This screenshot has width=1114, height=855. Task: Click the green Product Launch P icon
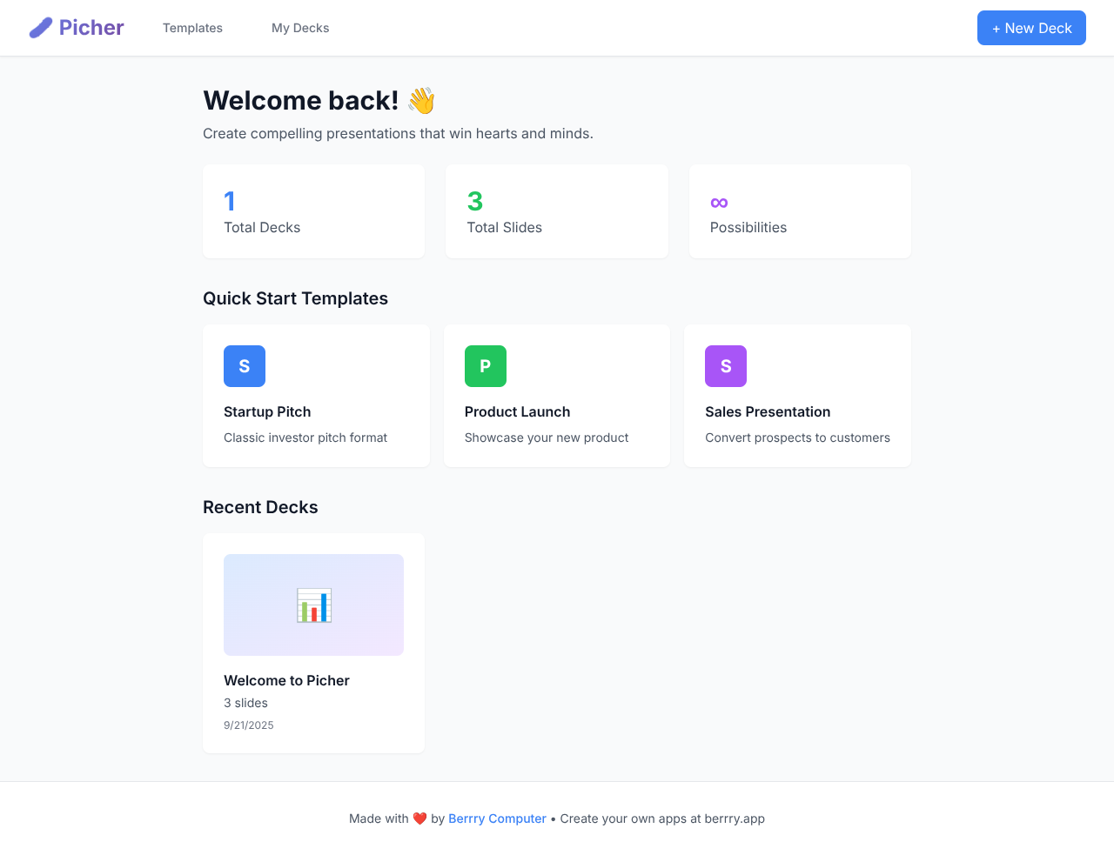click(486, 366)
